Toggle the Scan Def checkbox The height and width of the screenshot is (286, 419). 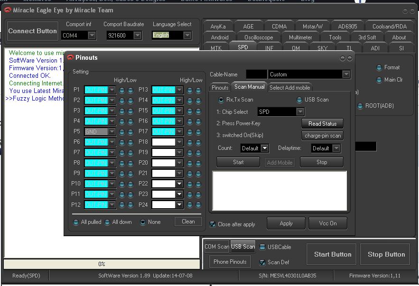[x=262, y=262]
